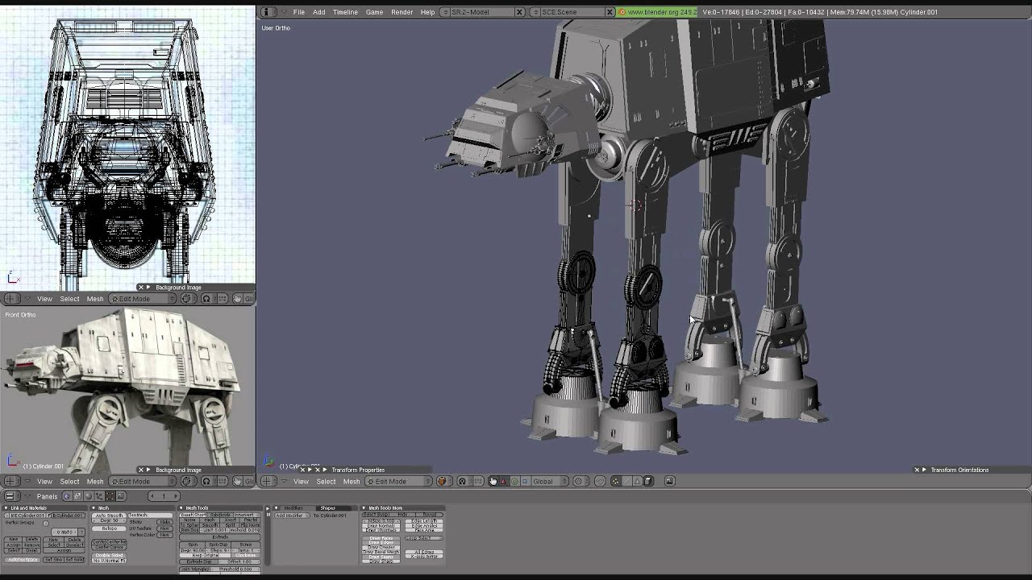The image size is (1032, 580).
Task: Collapse the Transform Orientations panel arrow
Action: pyautogui.click(x=925, y=470)
